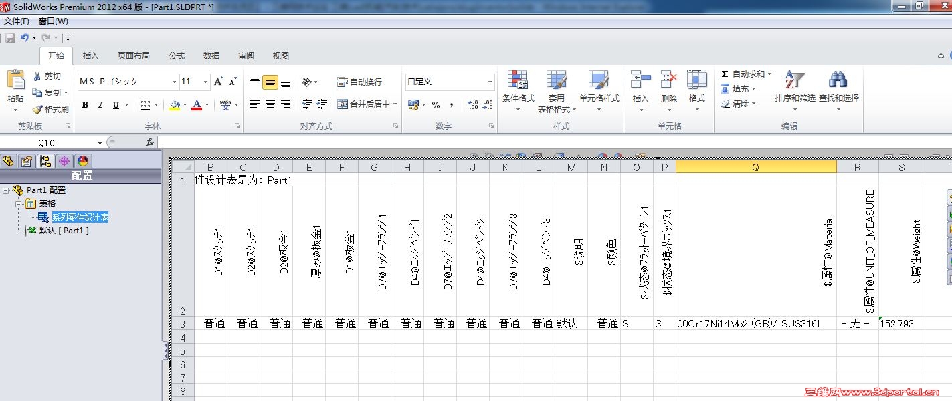Apply red font color A
The height and width of the screenshot is (401, 952).
197,105
